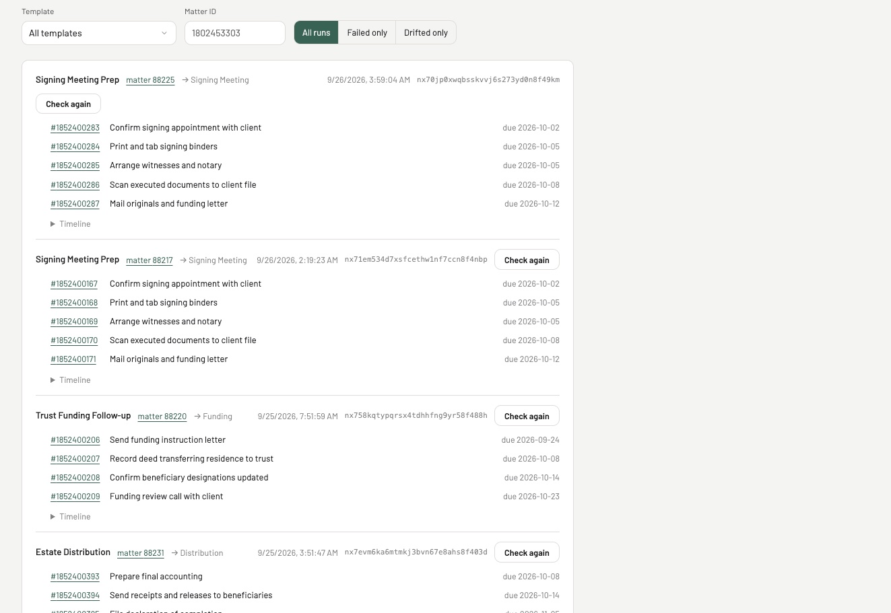Open task #1852400168
Image resolution: width=891 pixels, height=613 pixels.
point(74,303)
